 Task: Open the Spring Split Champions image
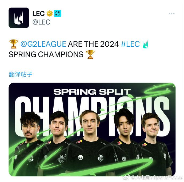pos(92,130)
